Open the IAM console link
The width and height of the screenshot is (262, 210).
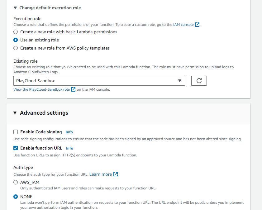pyautogui.click(x=183, y=25)
